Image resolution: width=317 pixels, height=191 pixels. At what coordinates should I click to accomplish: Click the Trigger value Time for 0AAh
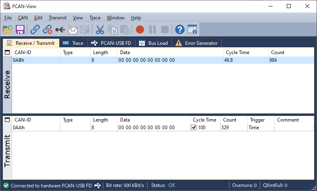coord(254,128)
